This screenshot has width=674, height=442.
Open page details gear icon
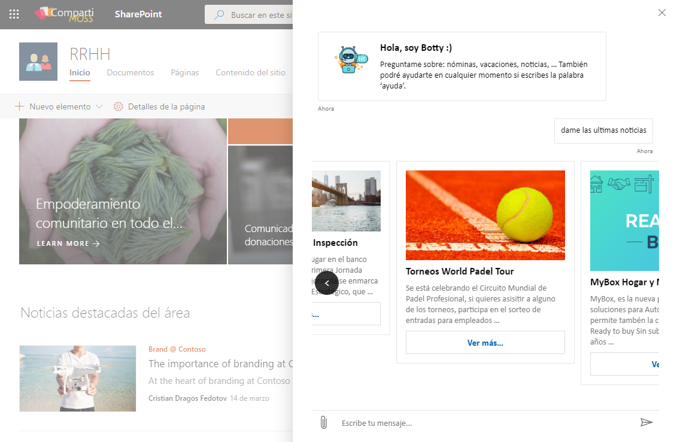tap(119, 106)
